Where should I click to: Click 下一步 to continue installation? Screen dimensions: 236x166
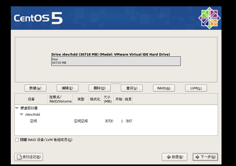205,157
